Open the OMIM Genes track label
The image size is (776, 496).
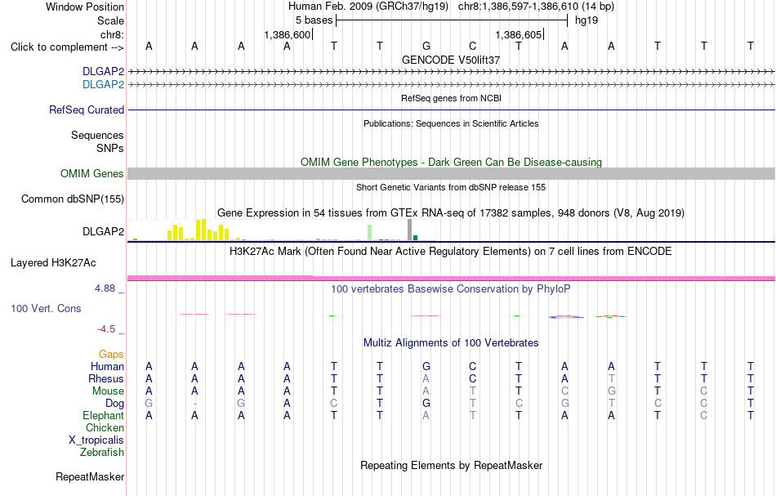point(91,174)
